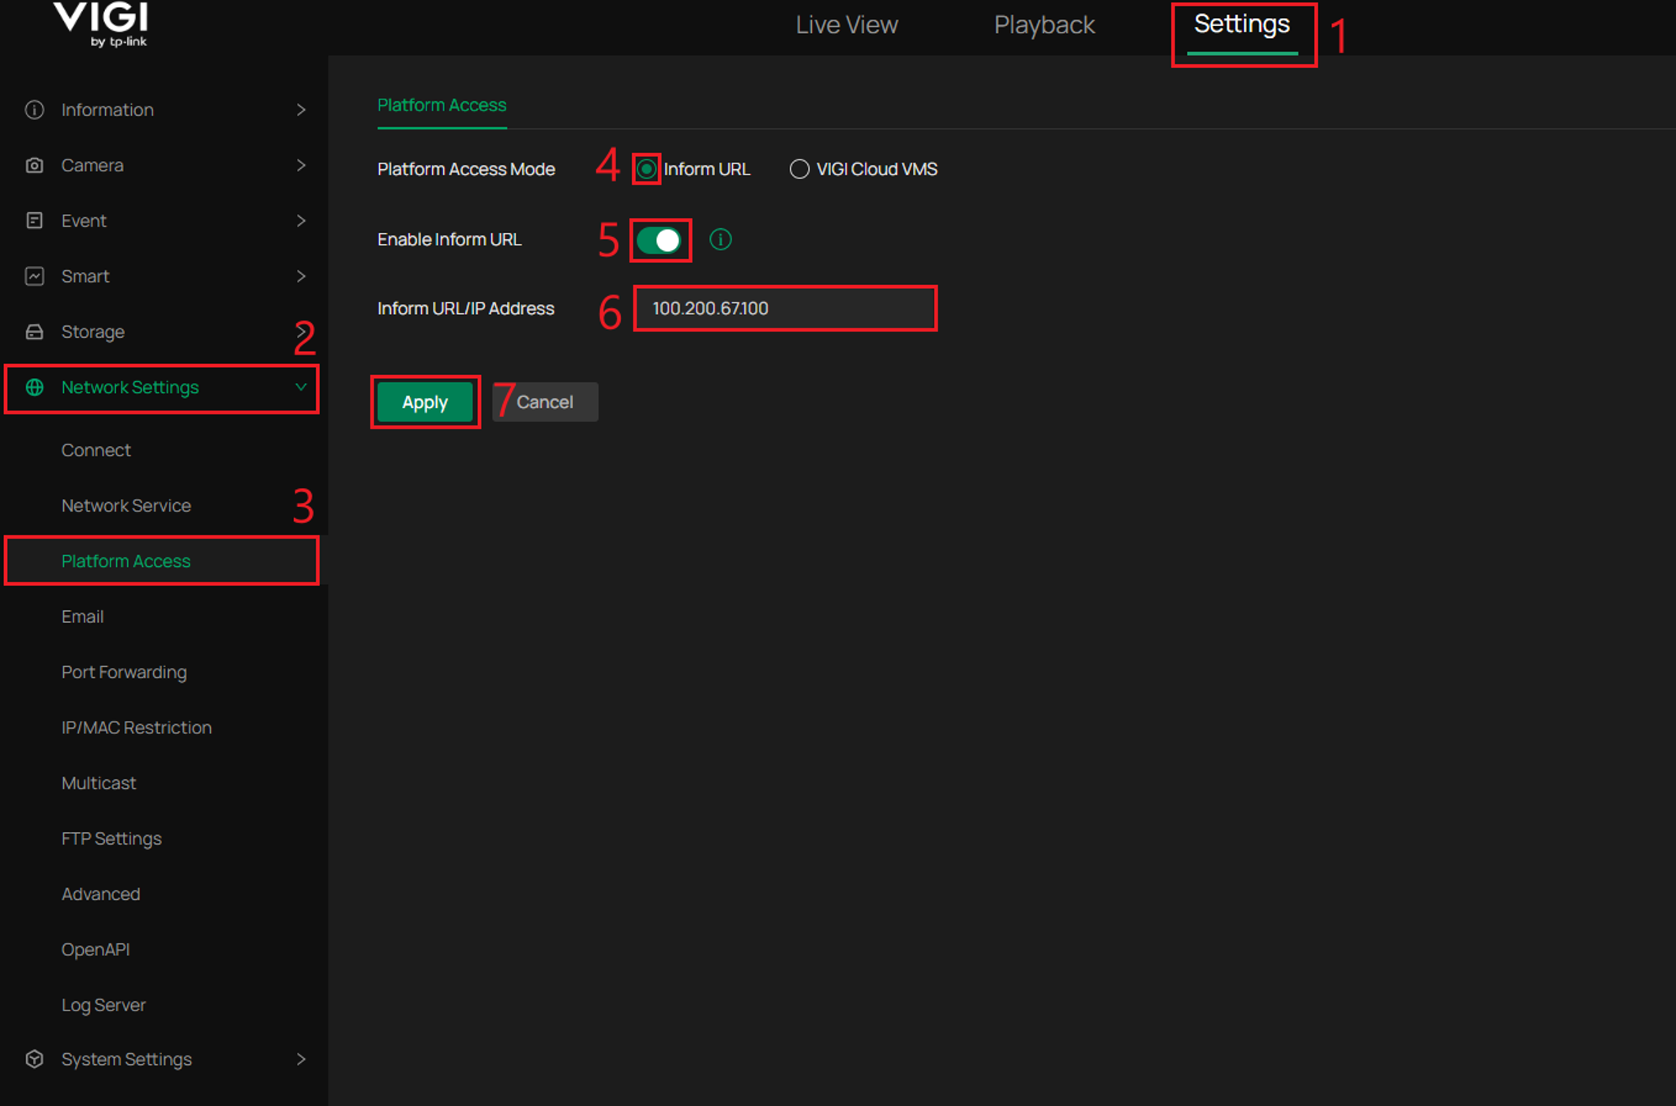Open the OpenAPI submenu item
This screenshot has height=1106, width=1676.
pyautogui.click(x=96, y=950)
